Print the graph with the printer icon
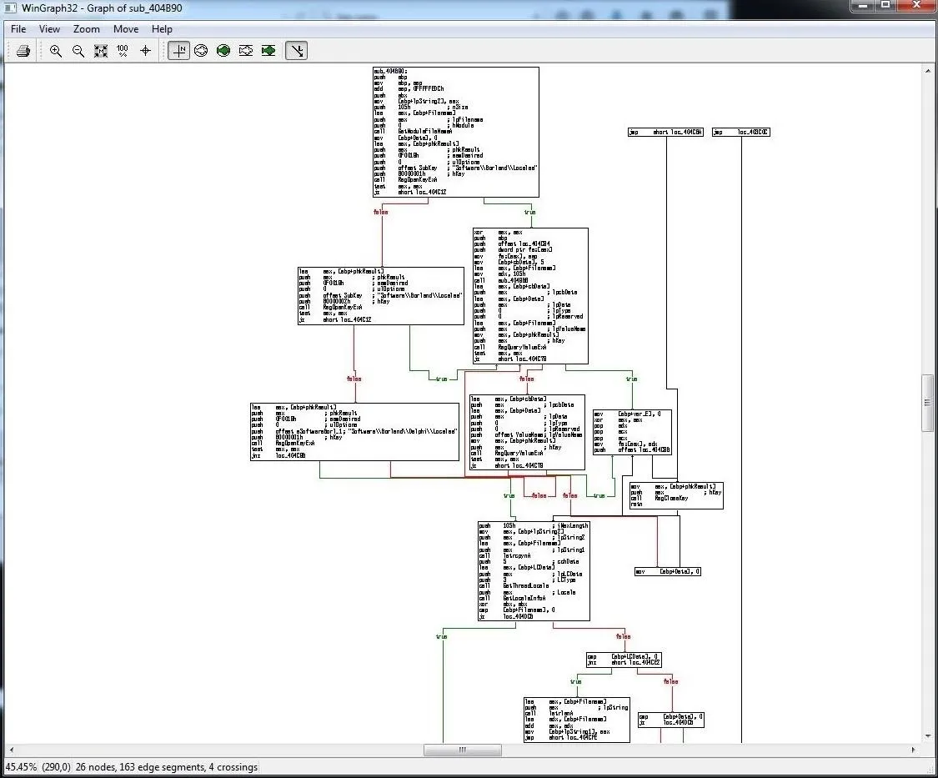This screenshot has height=778, width=938. (23, 51)
